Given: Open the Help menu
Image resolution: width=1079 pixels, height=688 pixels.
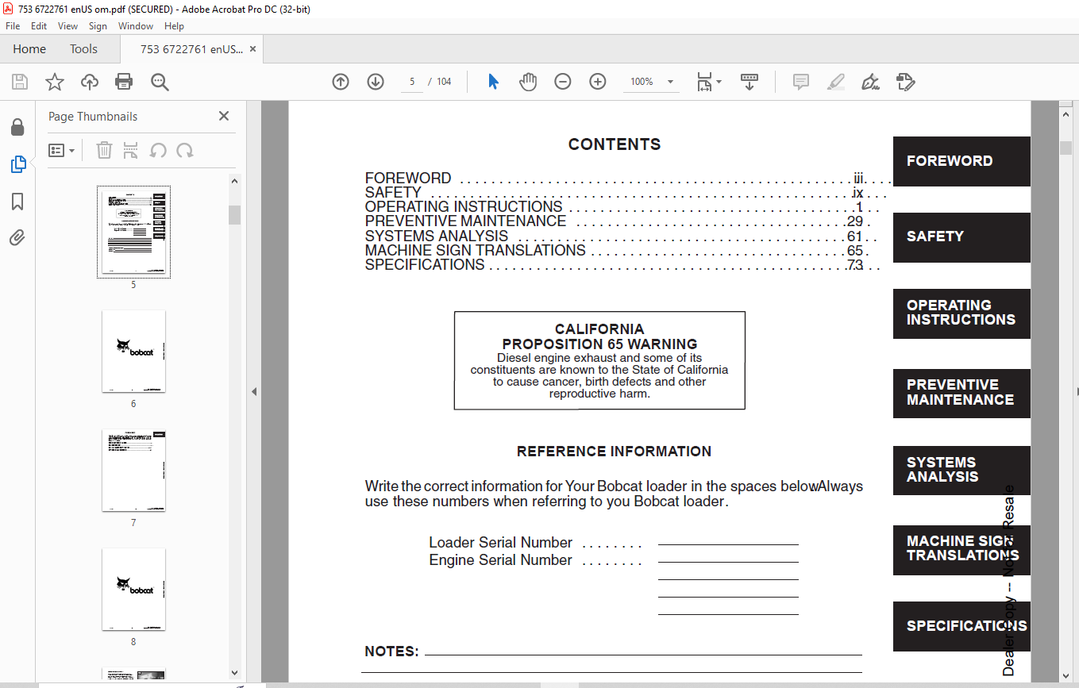Looking at the screenshot, I should (174, 26).
